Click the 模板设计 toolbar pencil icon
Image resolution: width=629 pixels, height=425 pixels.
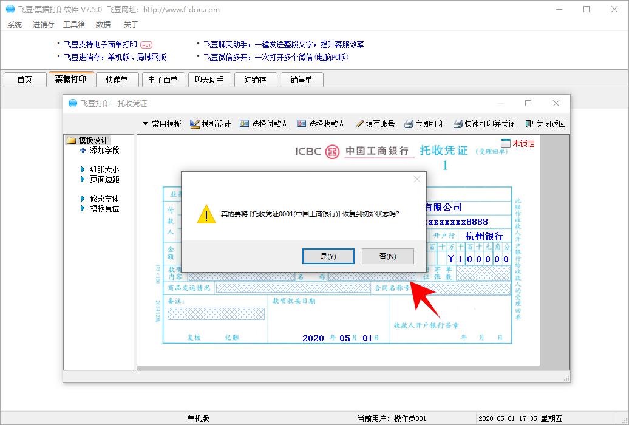[194, 124]
